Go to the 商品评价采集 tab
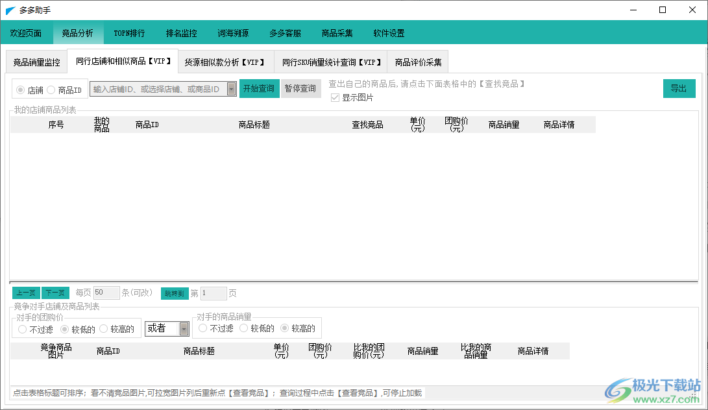Image resolution: width=708 pixels, height=410 pixels. point(419,61)
